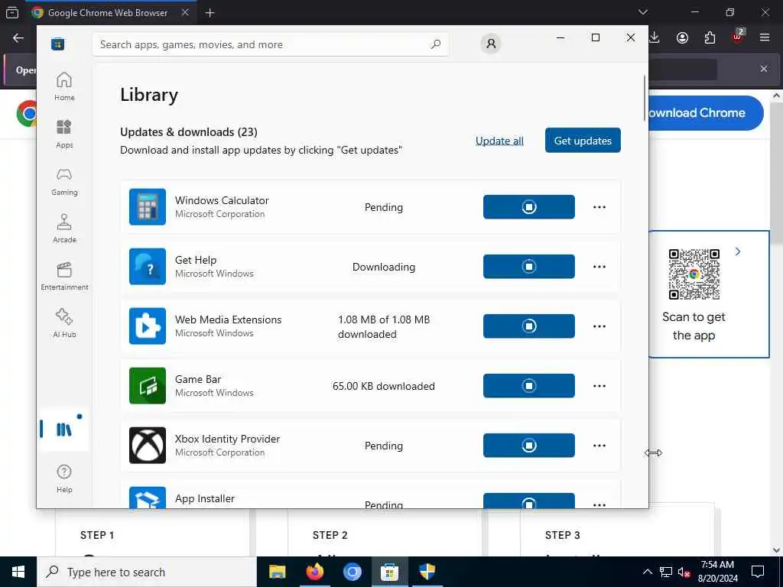Open Arcade section in Store sidebar
Image resolution: width=783 pixels, height=587 pixels.
pos(64,229)
